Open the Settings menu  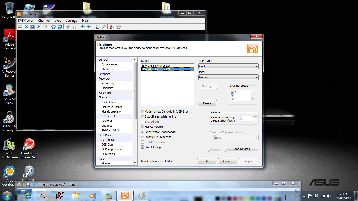[x=72, y=21]
